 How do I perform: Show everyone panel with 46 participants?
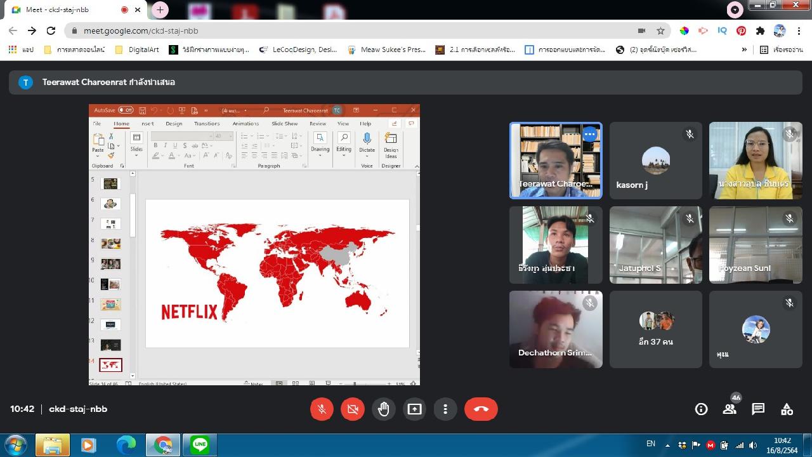coord(730,409)
